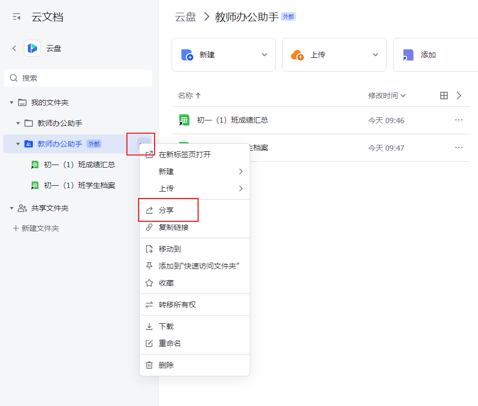Click the 外部 badge next to breadcrumb title
478x406 pixels.
tap(288, 16)
